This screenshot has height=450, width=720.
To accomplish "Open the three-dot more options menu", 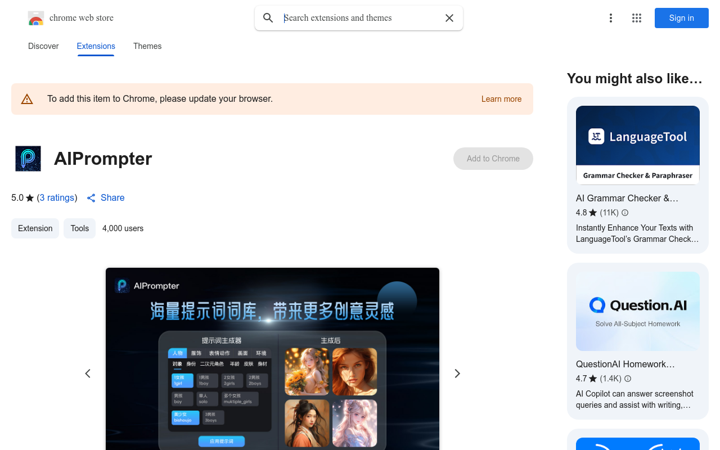I will pyautogui.click(x=611, y=18).
